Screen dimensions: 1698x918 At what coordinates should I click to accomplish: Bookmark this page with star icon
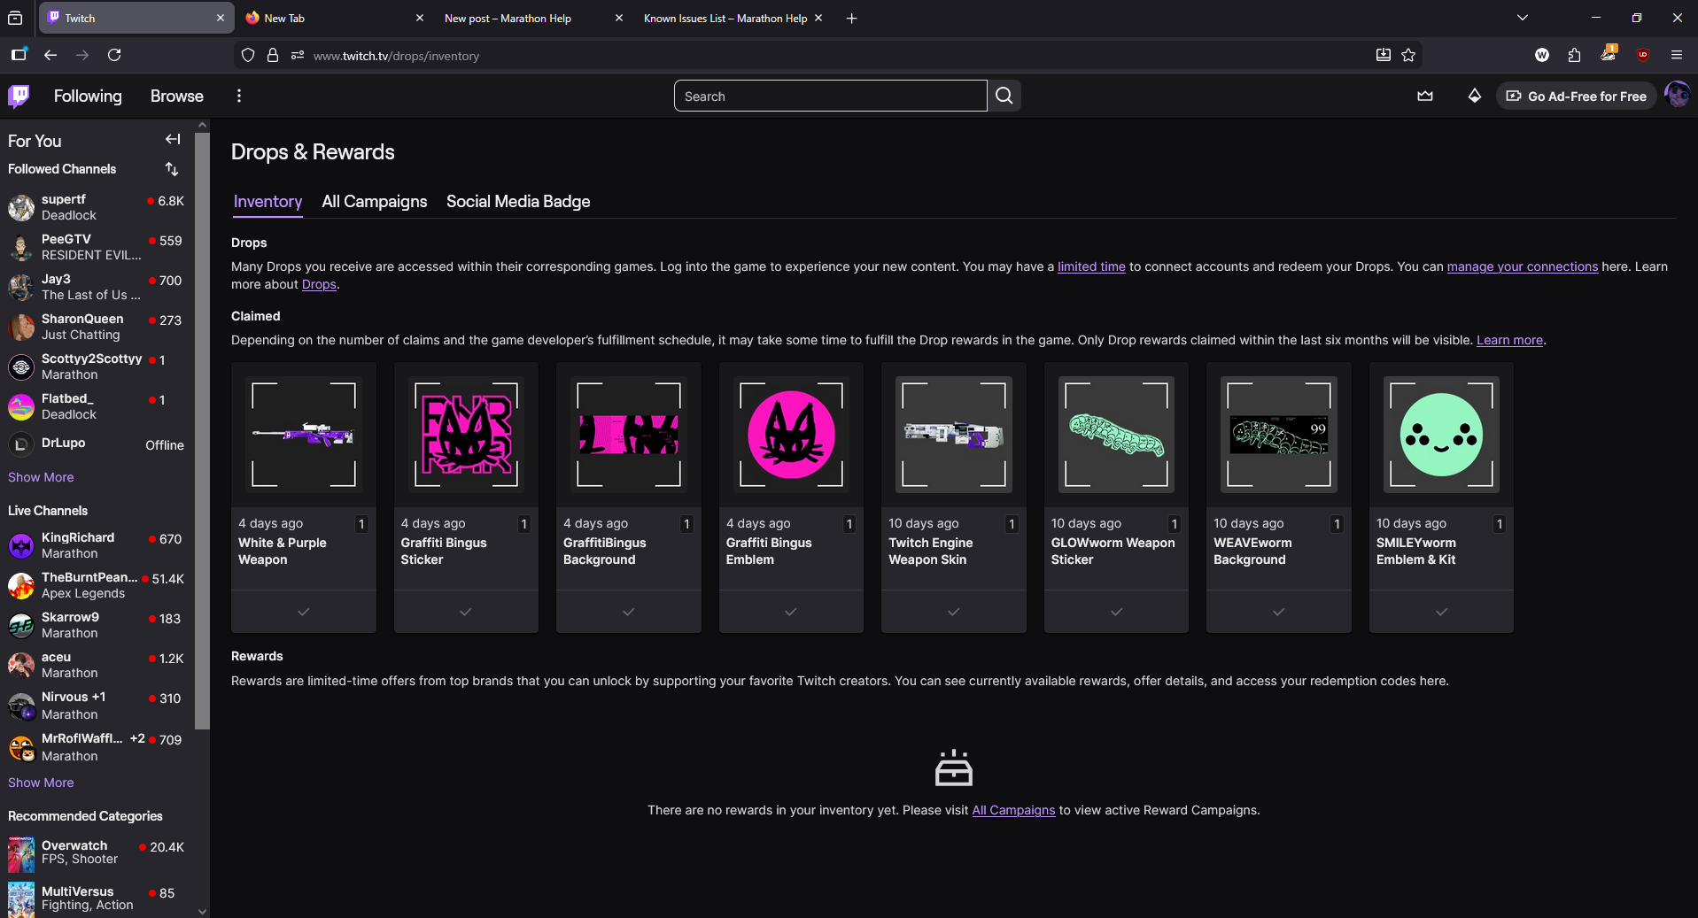1408,55
